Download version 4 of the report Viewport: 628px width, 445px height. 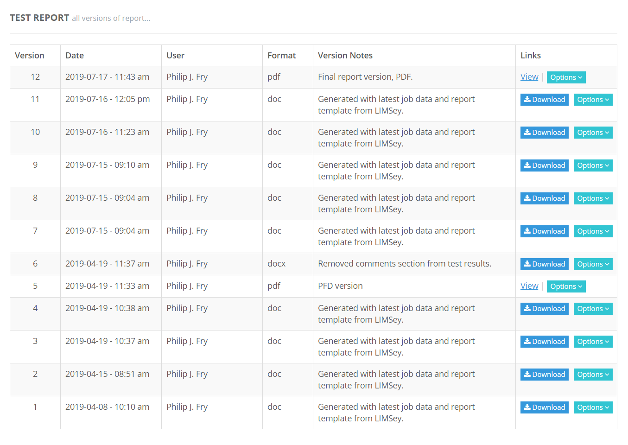pyautogui.click(x=544, y=309)
